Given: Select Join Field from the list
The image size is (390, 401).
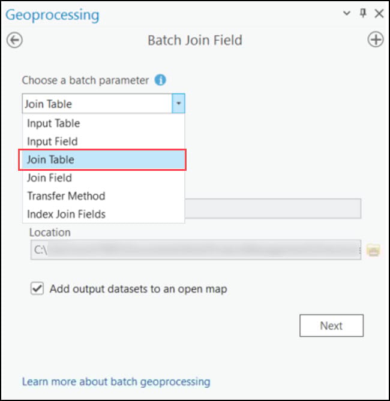Looking at the screenshot, I should [x=49, y=178].
